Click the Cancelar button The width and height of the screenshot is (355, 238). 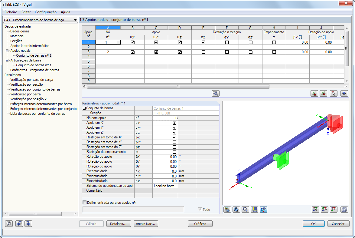click(338, 224)
